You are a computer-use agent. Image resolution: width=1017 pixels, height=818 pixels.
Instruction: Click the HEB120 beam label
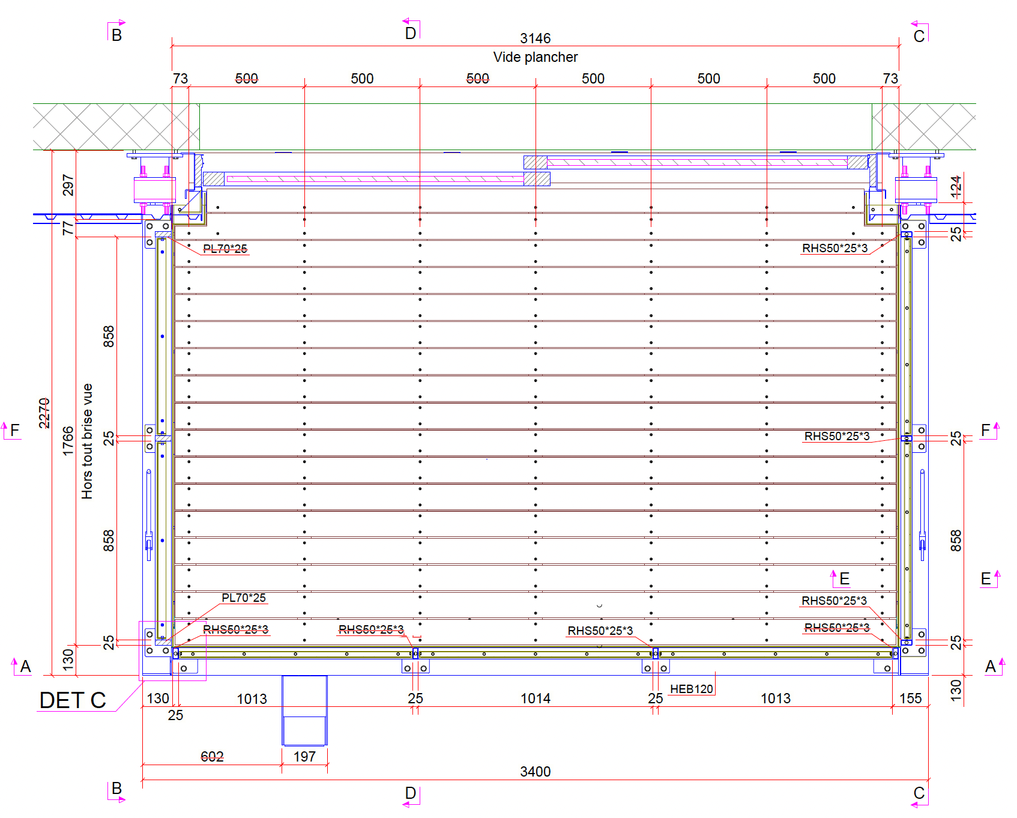(x=691, y=689)
